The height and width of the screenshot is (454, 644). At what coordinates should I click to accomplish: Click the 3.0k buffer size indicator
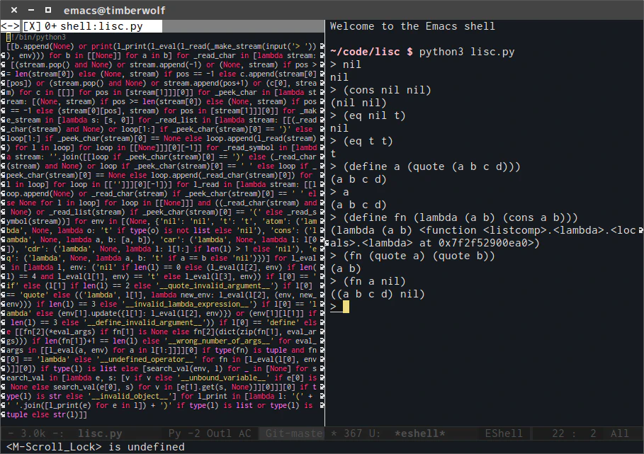pyautogui.click(x=33, y=433)
